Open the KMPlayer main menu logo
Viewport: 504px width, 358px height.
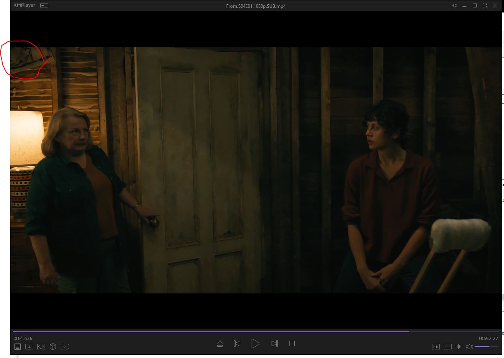pos(24,5)
